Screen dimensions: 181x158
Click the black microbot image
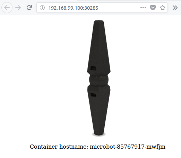click(x=99, y=78)
